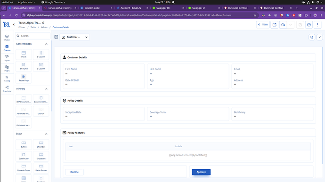Select the Reuse Page block

click(24, 78)
